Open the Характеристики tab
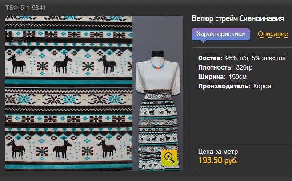The width and height of the screenshot is (292, 181). click(221, 34)
